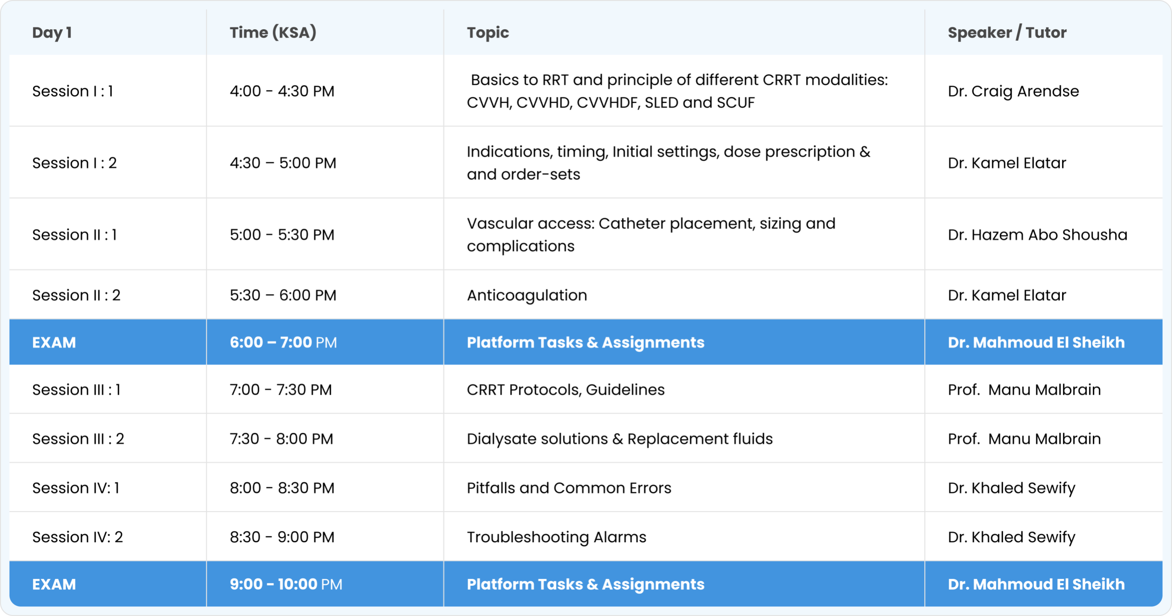Click the Pitfalls and Common Errors topic
Image resolution: width=1172 pixels, height=616 pixels.
[569, 488]
